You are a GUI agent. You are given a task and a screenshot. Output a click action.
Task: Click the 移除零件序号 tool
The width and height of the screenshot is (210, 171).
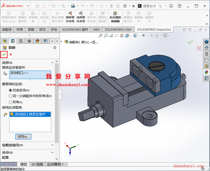(x=70, y=17)
